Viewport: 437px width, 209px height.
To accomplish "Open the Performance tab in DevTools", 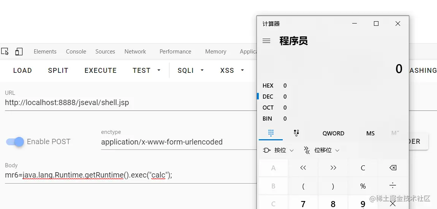I will point(175,52).
